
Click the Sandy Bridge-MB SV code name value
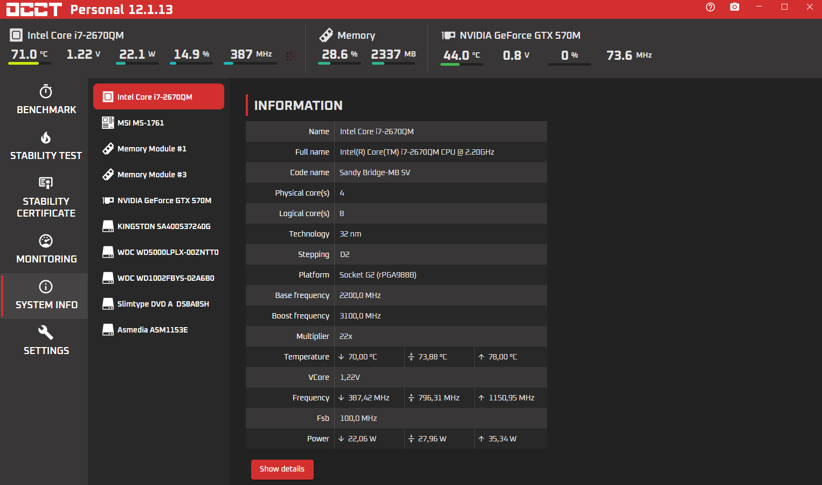click(x=375, y=172)
